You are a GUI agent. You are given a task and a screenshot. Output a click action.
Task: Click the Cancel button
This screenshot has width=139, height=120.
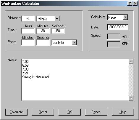click(96, 112)
